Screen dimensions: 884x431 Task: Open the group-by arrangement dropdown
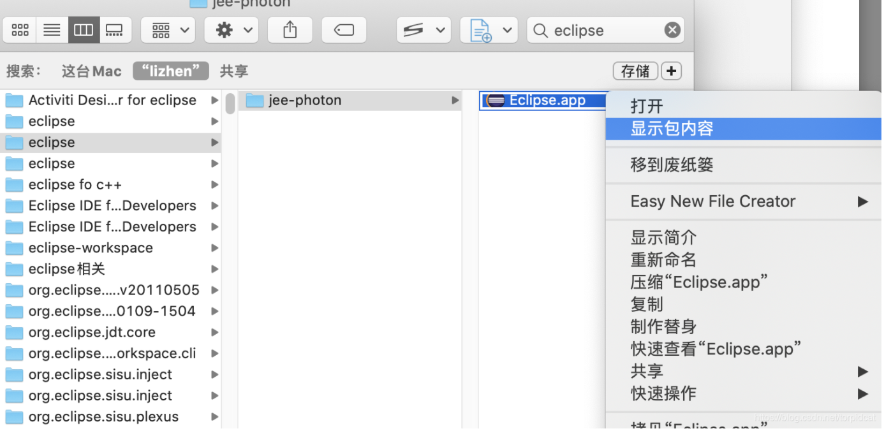(168, 30)
